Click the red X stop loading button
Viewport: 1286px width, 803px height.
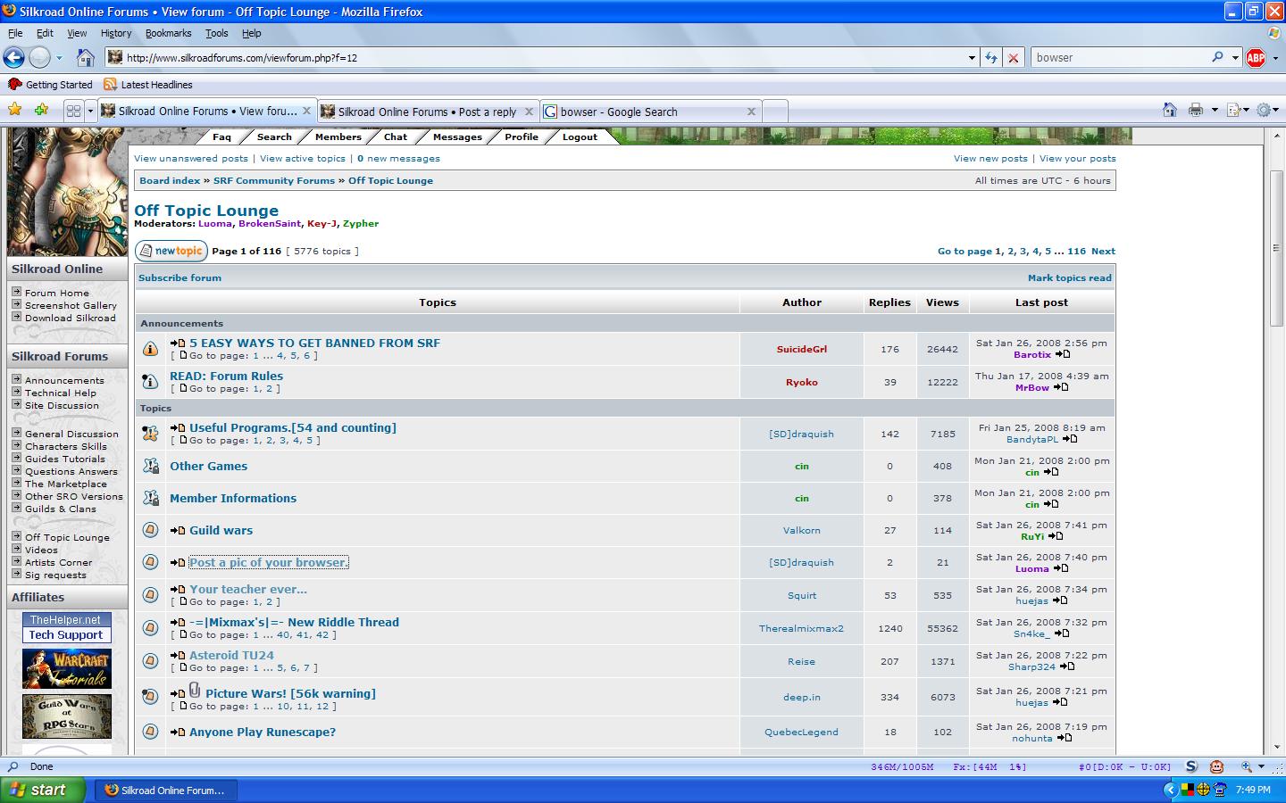[1013, 58]
